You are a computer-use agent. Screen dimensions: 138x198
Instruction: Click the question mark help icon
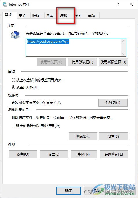click(118, 5)
